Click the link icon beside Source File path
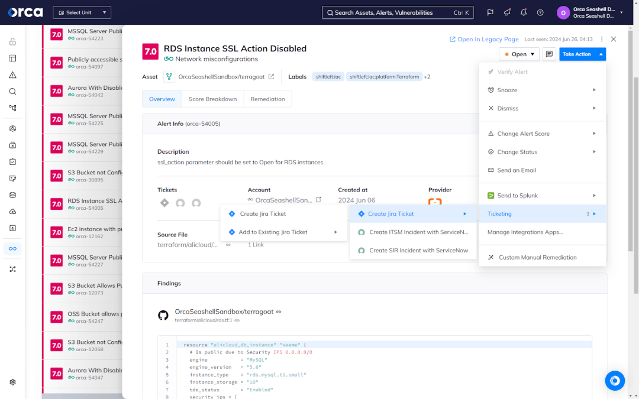 (228, 245)
